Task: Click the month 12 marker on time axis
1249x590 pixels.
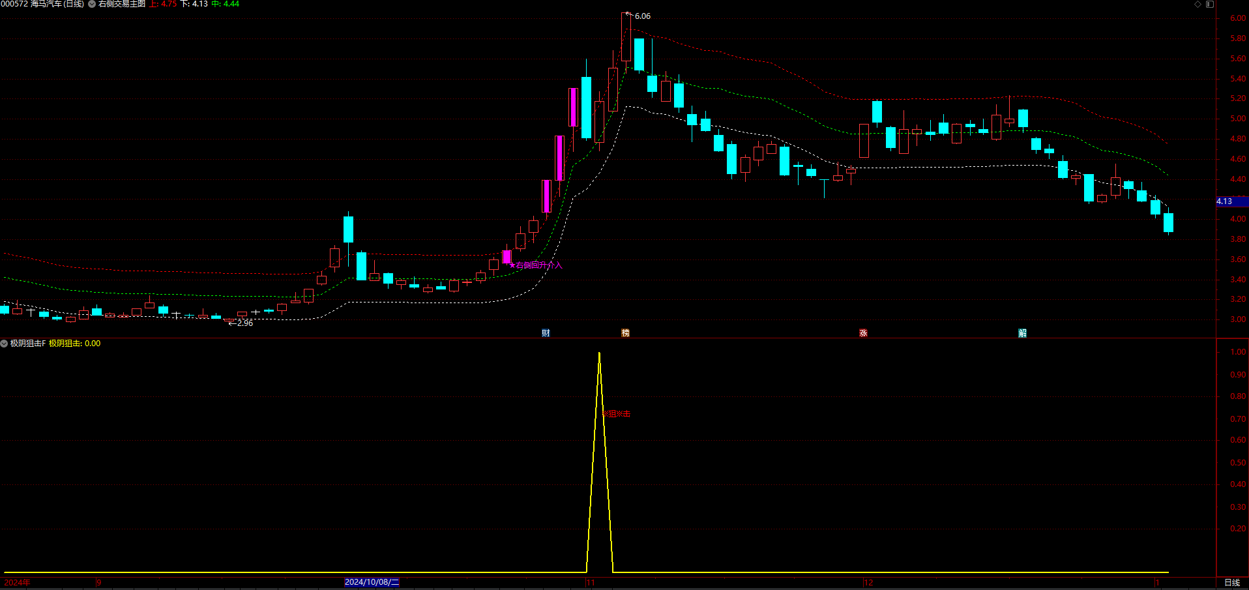Action: click(x=868, y=583)
